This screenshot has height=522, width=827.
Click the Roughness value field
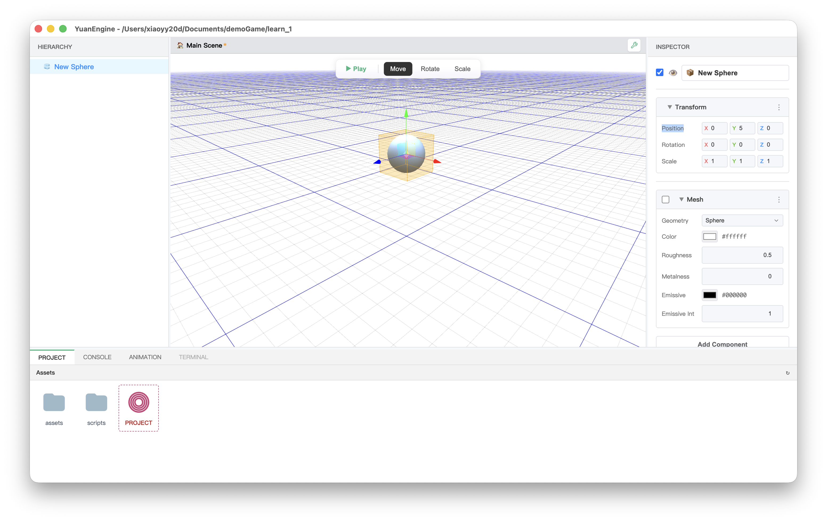[x=742, y=255]
